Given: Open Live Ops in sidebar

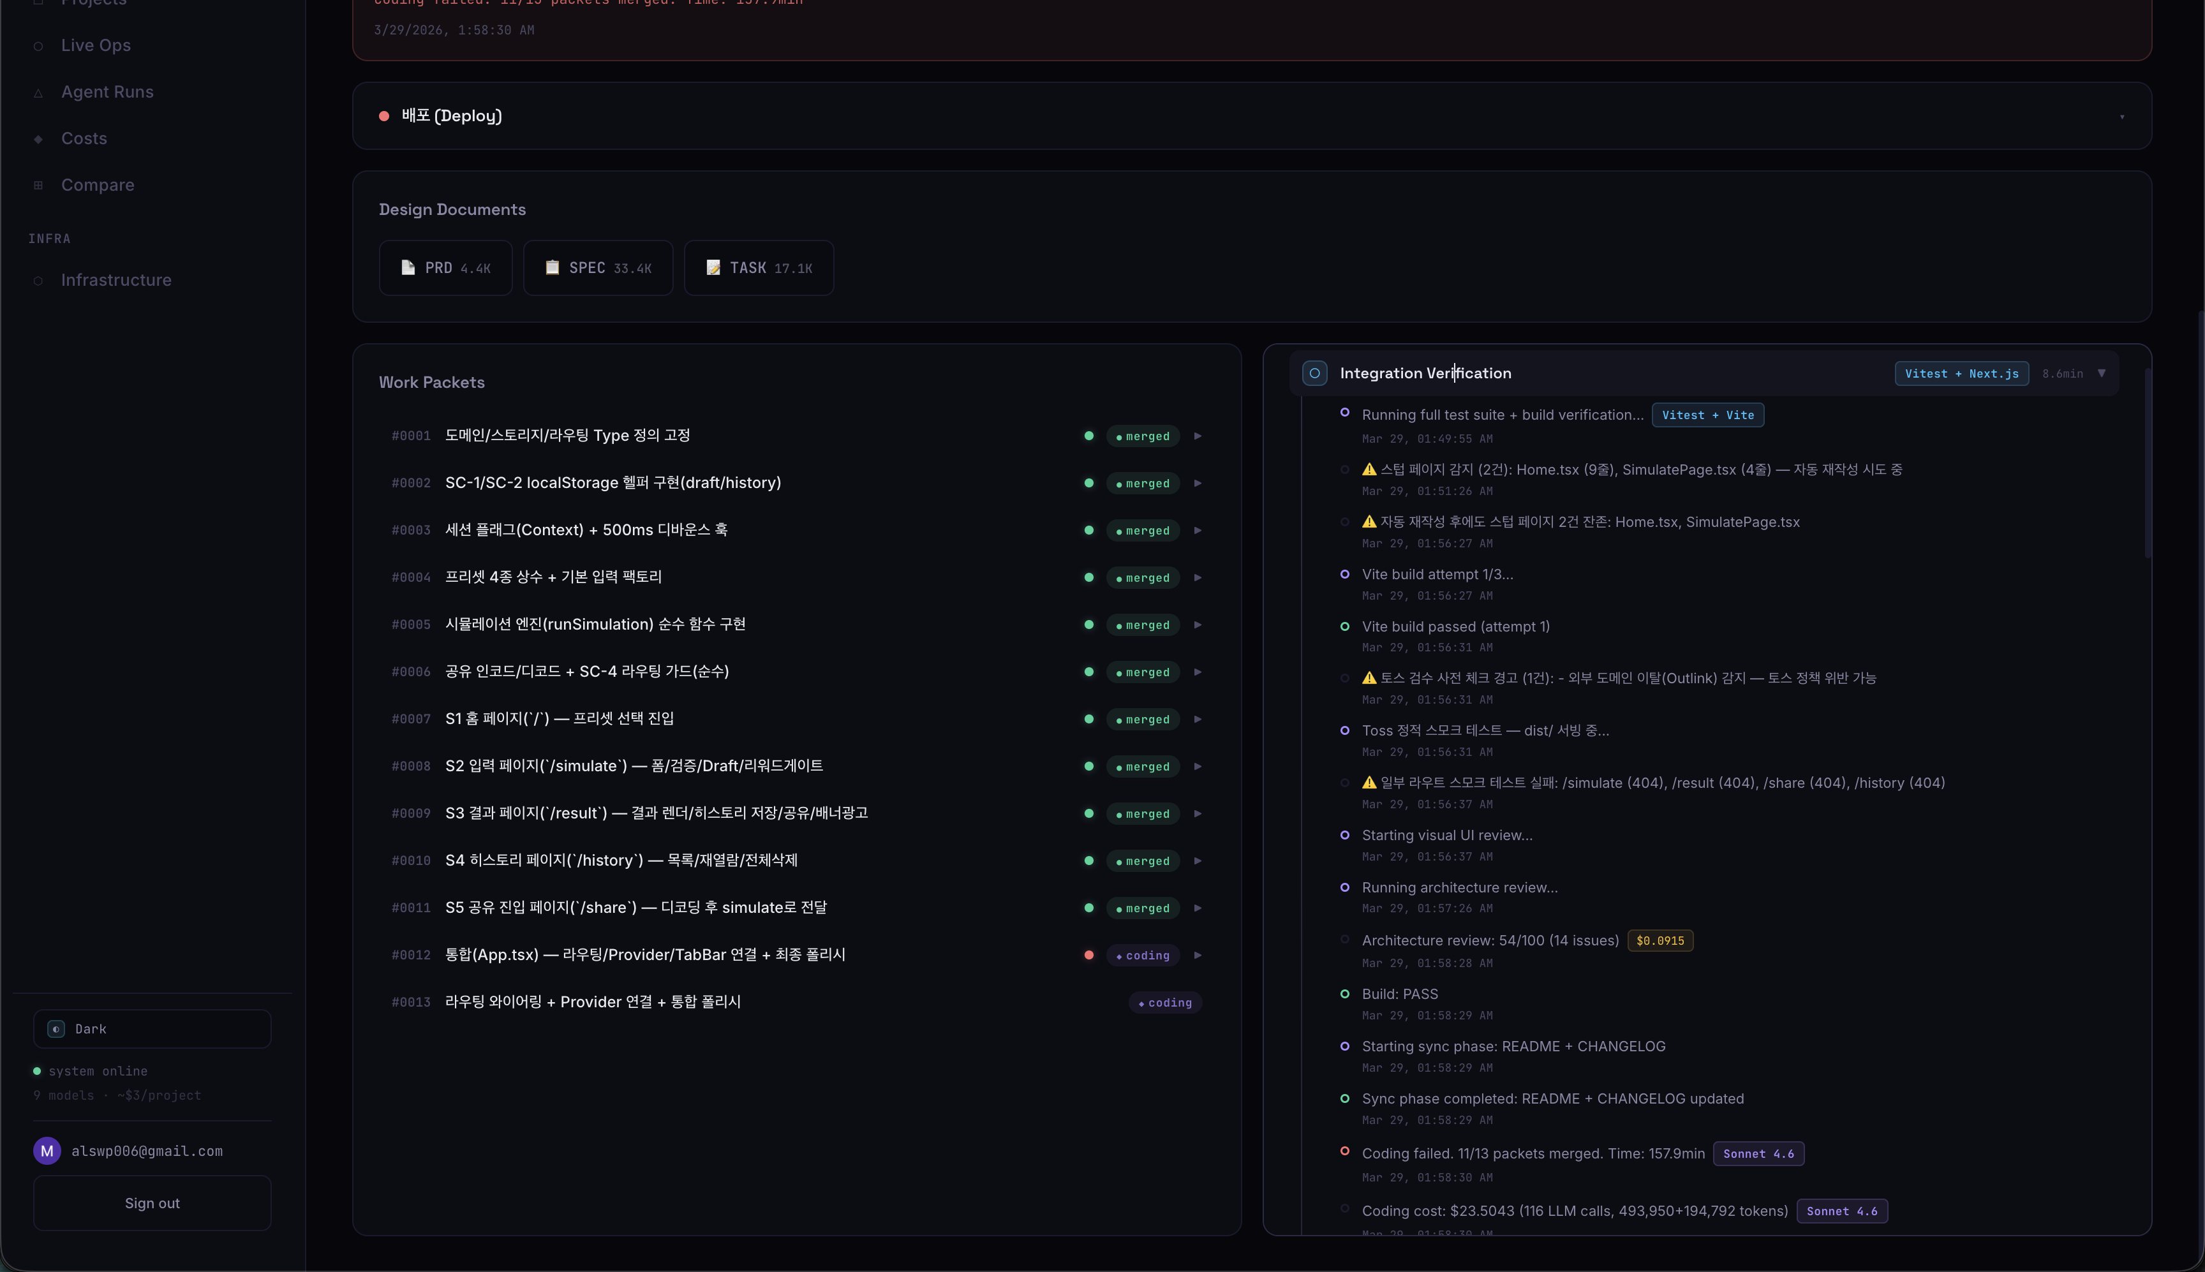Looking at the screenshot, I should pos(95,45).
